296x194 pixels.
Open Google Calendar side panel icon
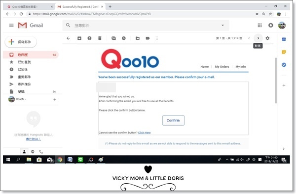[x=284, y=39]
